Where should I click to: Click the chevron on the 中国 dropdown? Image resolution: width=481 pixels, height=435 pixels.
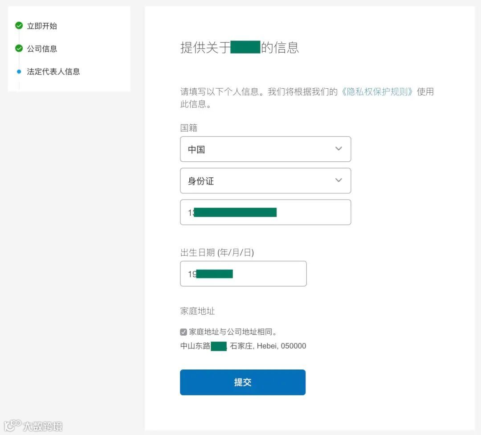pyautogui.click(x=338, y=149)
